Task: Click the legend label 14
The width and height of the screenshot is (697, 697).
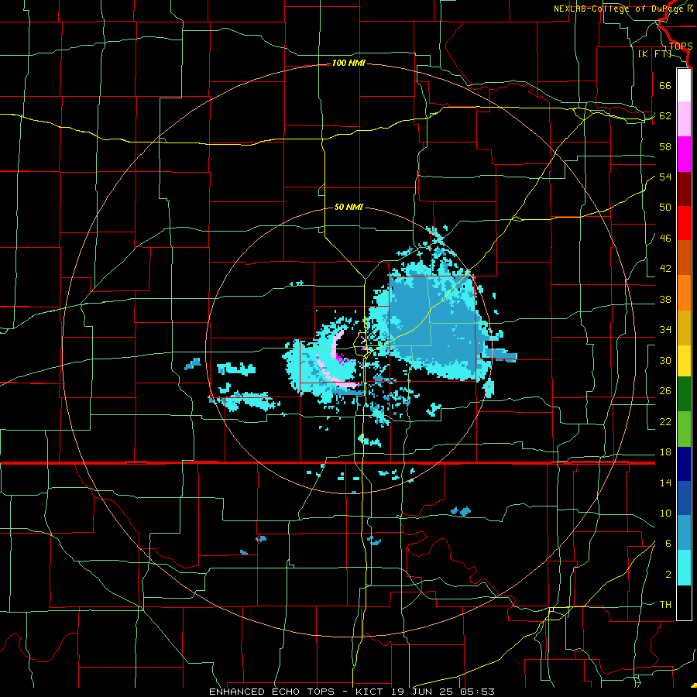Action: click(665, 483)
